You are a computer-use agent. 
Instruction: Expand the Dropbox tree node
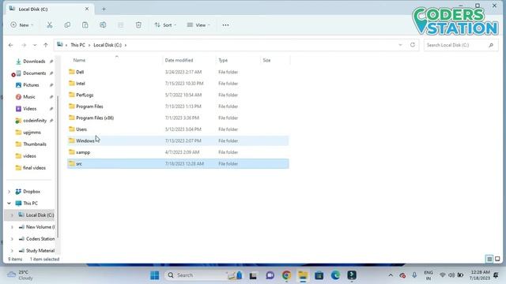point(9,192)
